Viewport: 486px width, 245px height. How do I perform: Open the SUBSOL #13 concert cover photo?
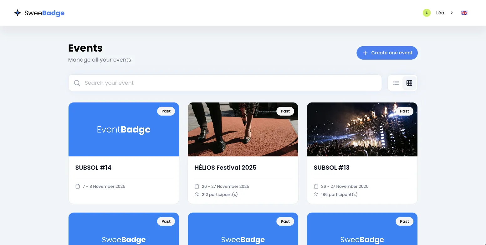(362, 129)
